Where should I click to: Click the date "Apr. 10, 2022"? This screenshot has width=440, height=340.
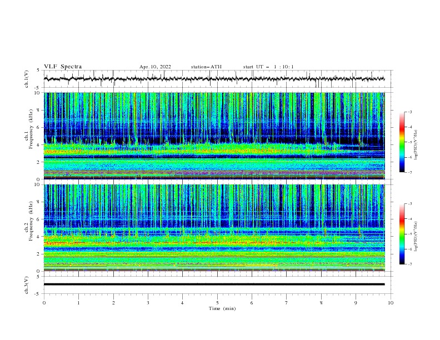(155, 67)
